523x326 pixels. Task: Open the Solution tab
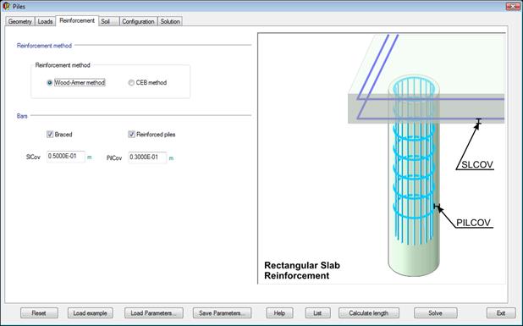pos(170,21)
